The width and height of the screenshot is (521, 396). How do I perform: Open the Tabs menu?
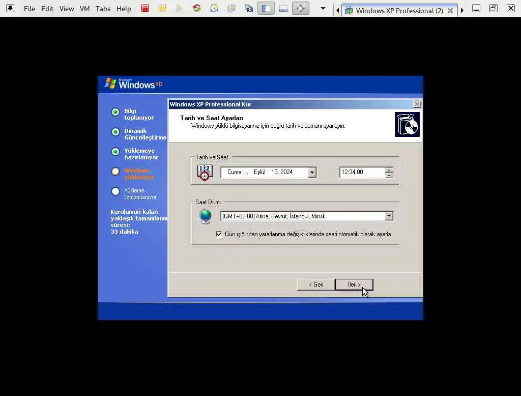click(x=103, y=9)
